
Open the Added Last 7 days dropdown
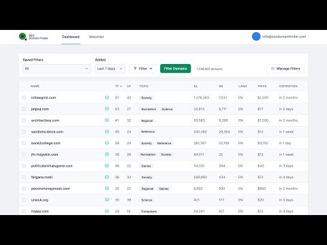pyautogui.click(x=110, y=69)
